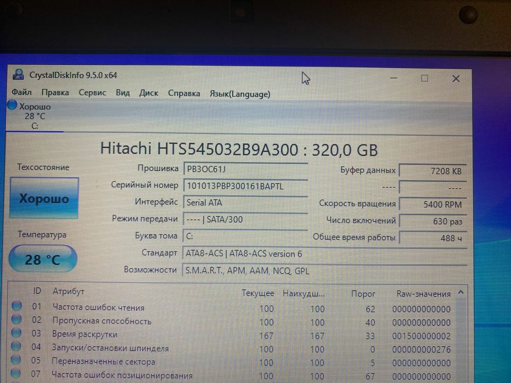Click the Наихудш... column header
Screen dimensions: 511x383
point(304,293)
